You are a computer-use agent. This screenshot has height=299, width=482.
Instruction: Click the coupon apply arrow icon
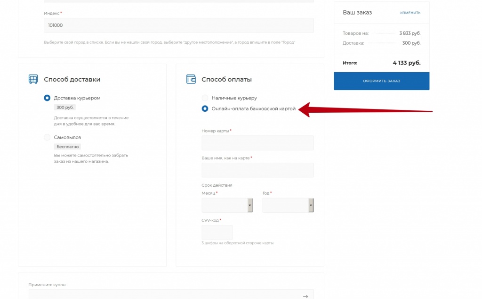(x=305, y=296)
